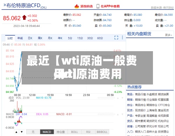The width and height of the screenshot is (175, 136).
Task: Click the 热点推荐 section heading
Action: [134, 87]
